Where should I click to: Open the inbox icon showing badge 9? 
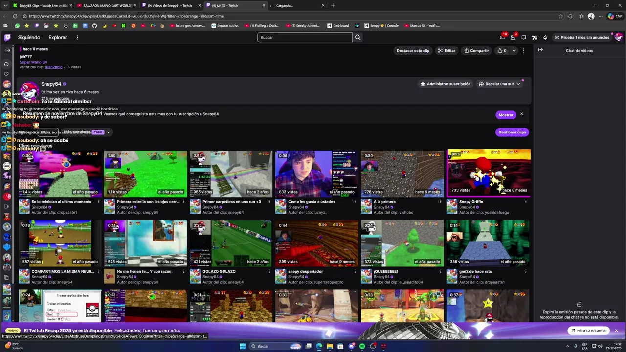tap(513, 37)
